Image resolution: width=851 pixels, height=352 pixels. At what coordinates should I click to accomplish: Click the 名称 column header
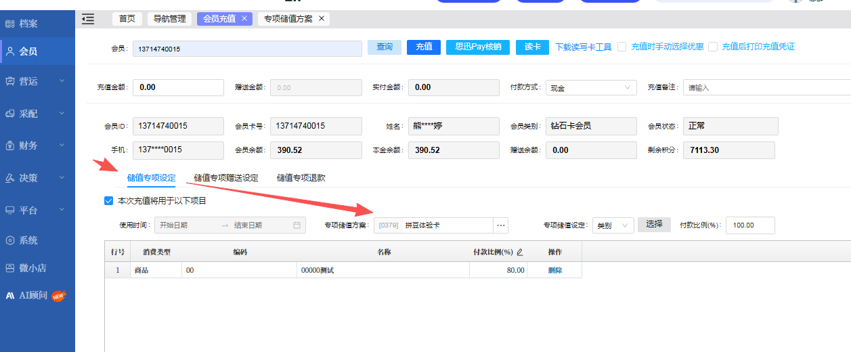(x=383, y=252)
